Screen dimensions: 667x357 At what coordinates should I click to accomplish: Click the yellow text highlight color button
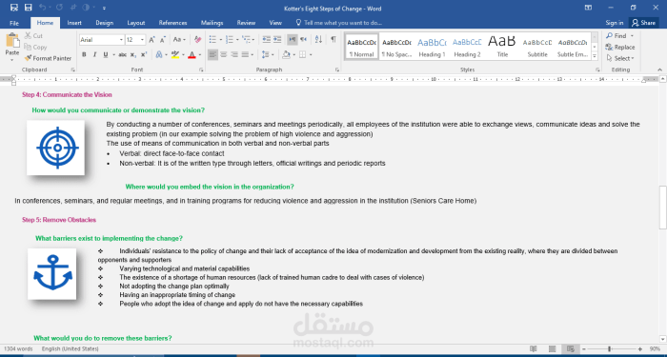pyautogui.click(x=174, y=54)
